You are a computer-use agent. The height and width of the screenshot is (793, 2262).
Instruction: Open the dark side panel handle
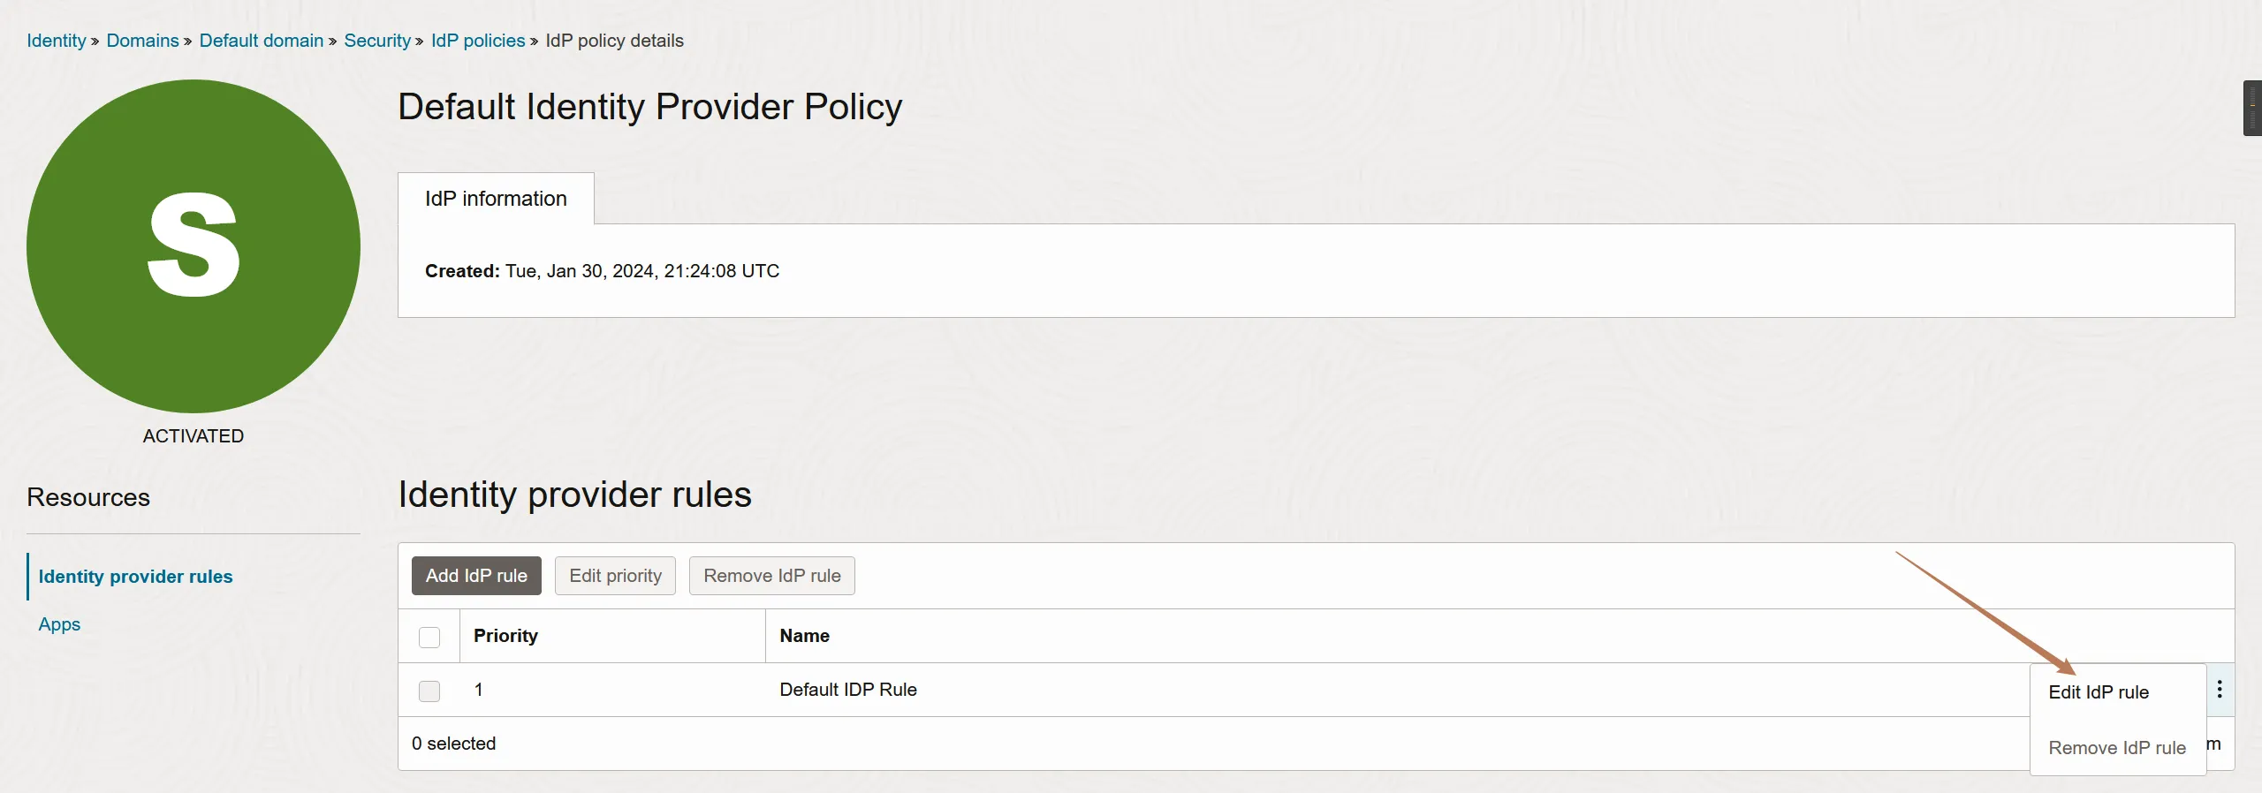pos(2252,108)
